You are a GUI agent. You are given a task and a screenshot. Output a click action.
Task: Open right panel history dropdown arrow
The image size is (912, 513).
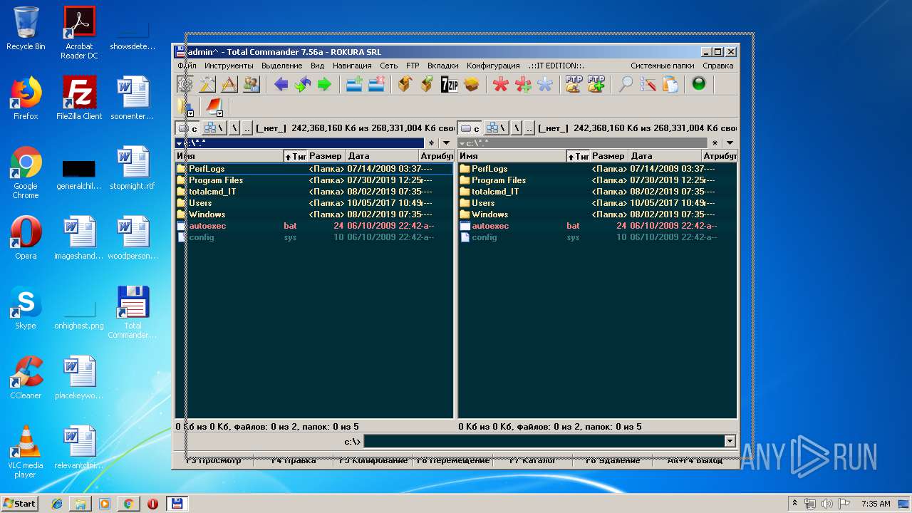click(x=730, y=143)
